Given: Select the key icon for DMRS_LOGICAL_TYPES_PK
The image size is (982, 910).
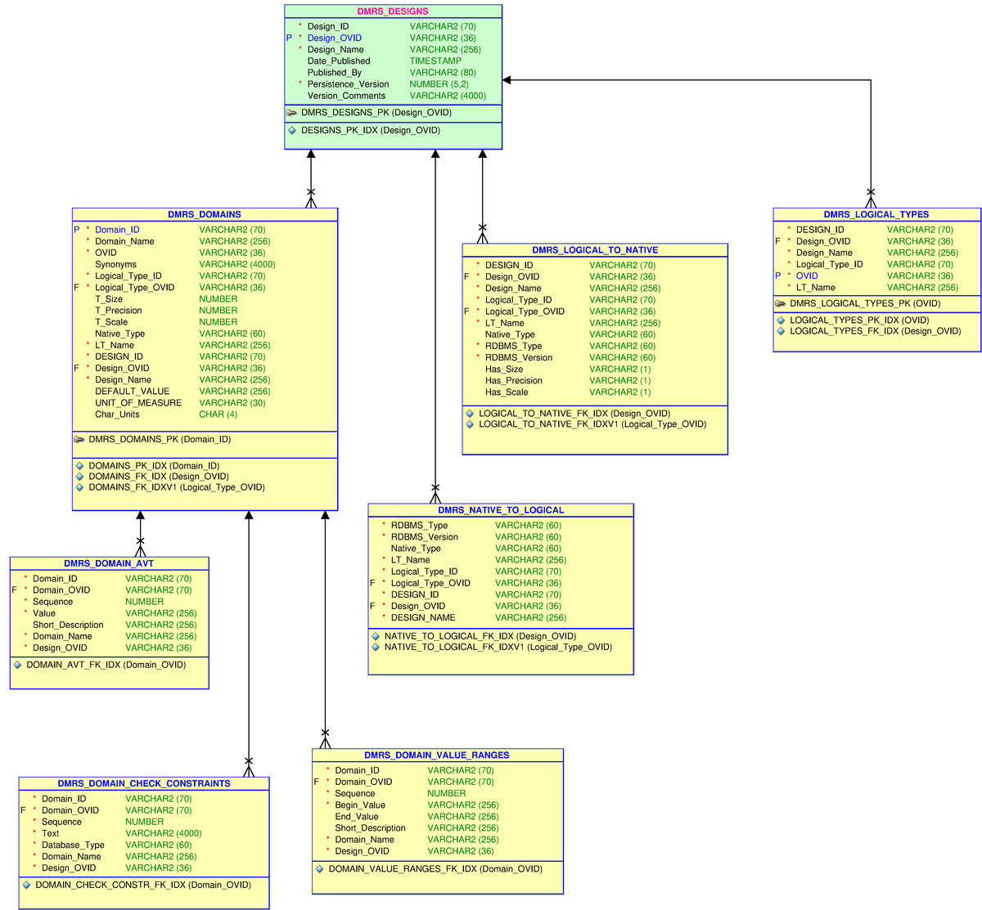Looking at the screenshot, I should (x=780, y=303).
